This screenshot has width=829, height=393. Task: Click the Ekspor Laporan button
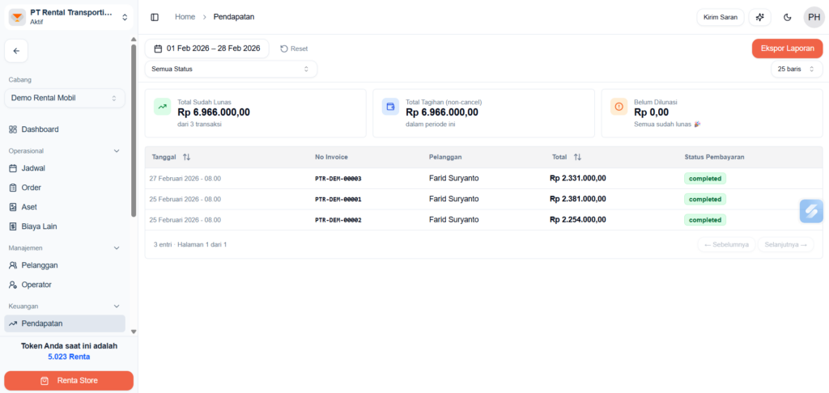click(x=787, y=49)
